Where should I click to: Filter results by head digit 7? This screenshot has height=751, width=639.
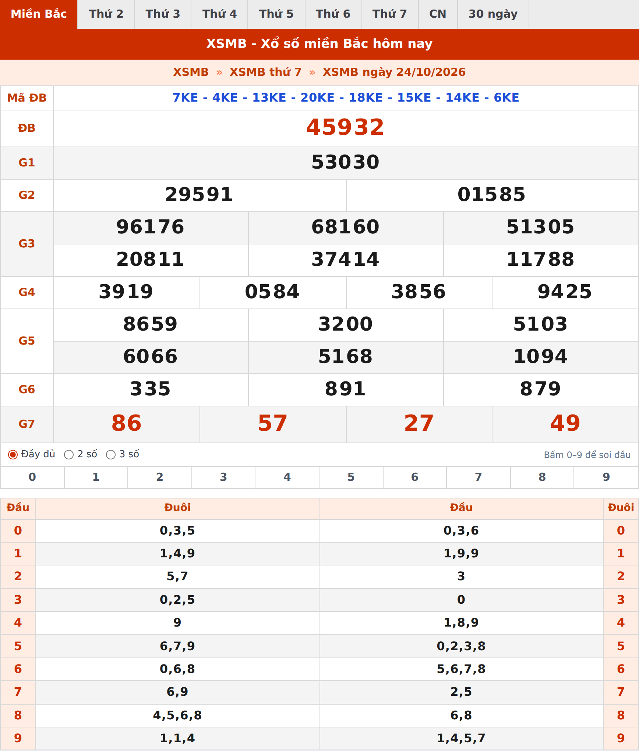479,477
